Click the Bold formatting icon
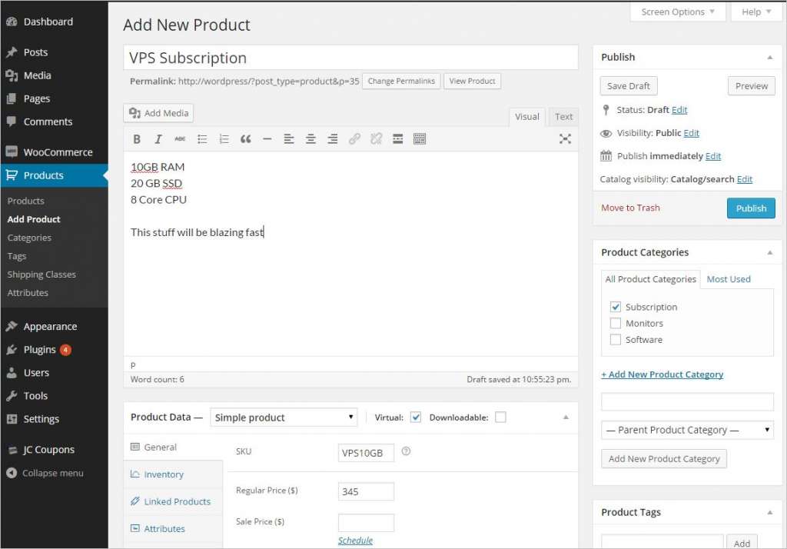Image resolution: width=787 pixels, height=549 pixels. [x=137, y=139]
